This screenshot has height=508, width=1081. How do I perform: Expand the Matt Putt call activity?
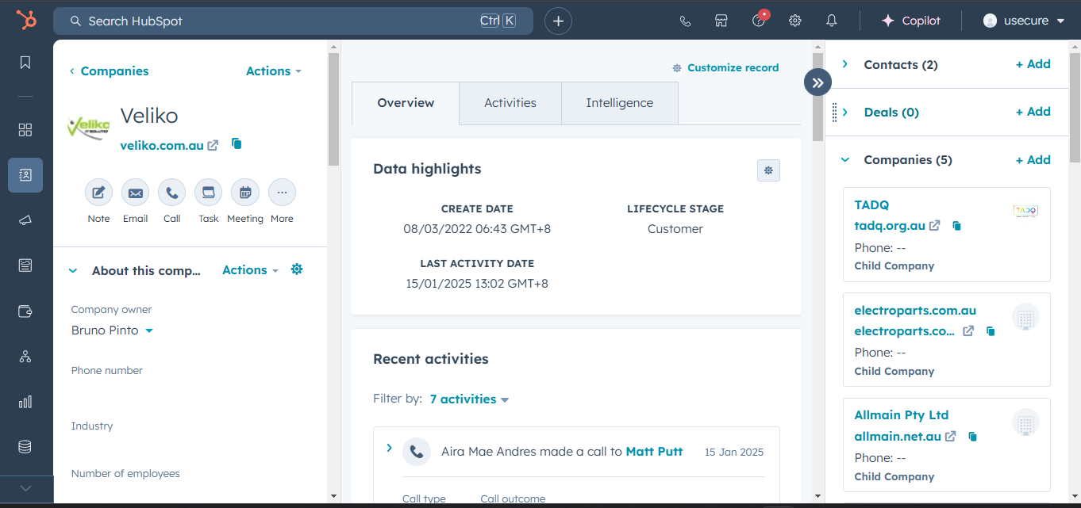(x=389, y=448)
